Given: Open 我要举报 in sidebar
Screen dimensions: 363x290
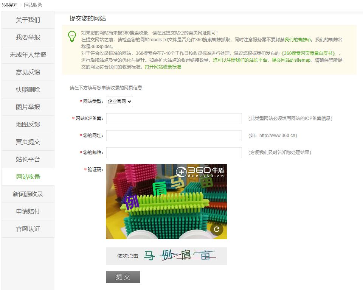Looking at the screenshot, I should tap(28, 37).
